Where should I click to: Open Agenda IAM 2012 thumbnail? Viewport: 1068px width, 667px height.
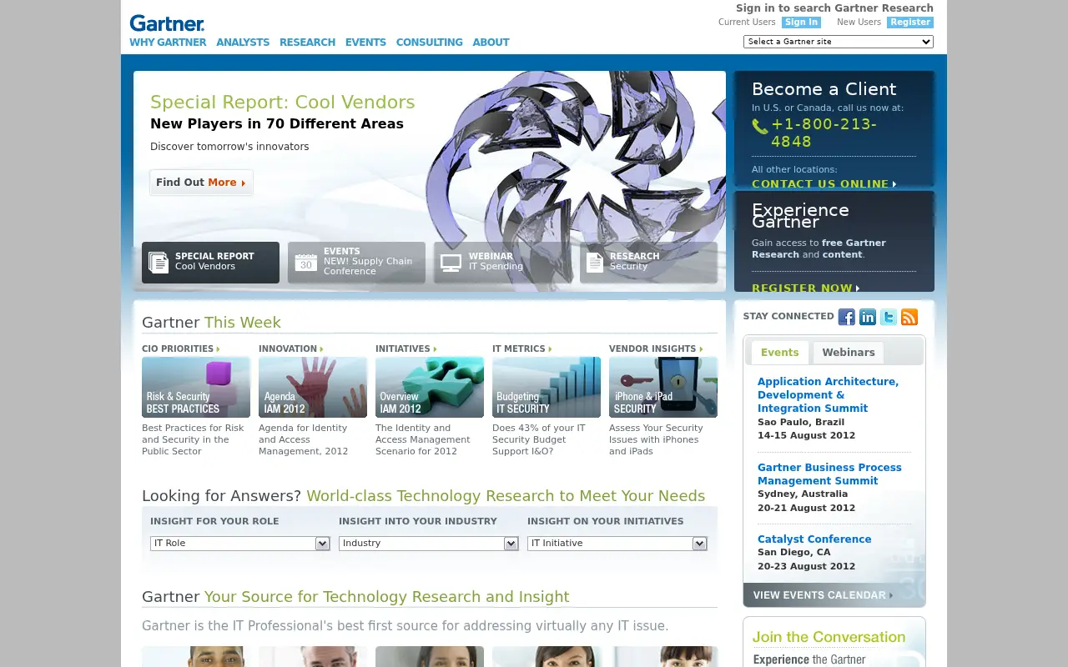[x=313, y=388]
